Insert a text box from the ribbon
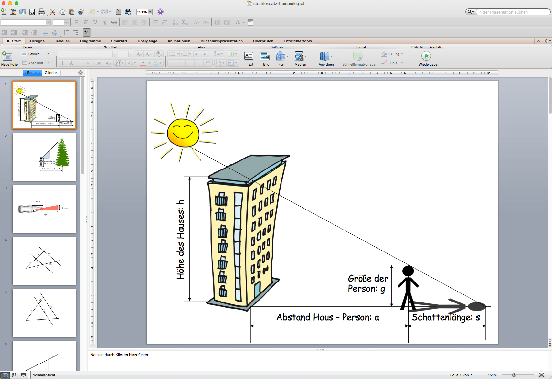This screenshot has height=379, width=552. pos(248,56)
